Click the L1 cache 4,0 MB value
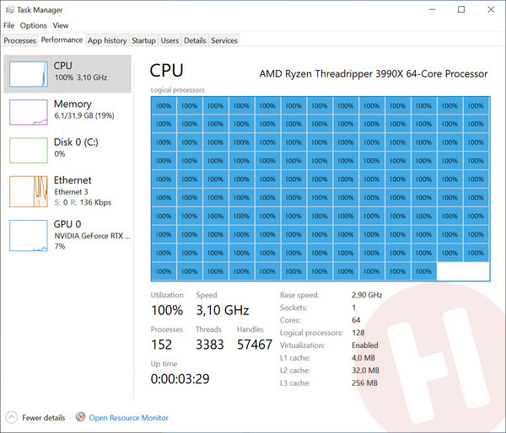Screen dimensions: 506x433 click(363, 358)
